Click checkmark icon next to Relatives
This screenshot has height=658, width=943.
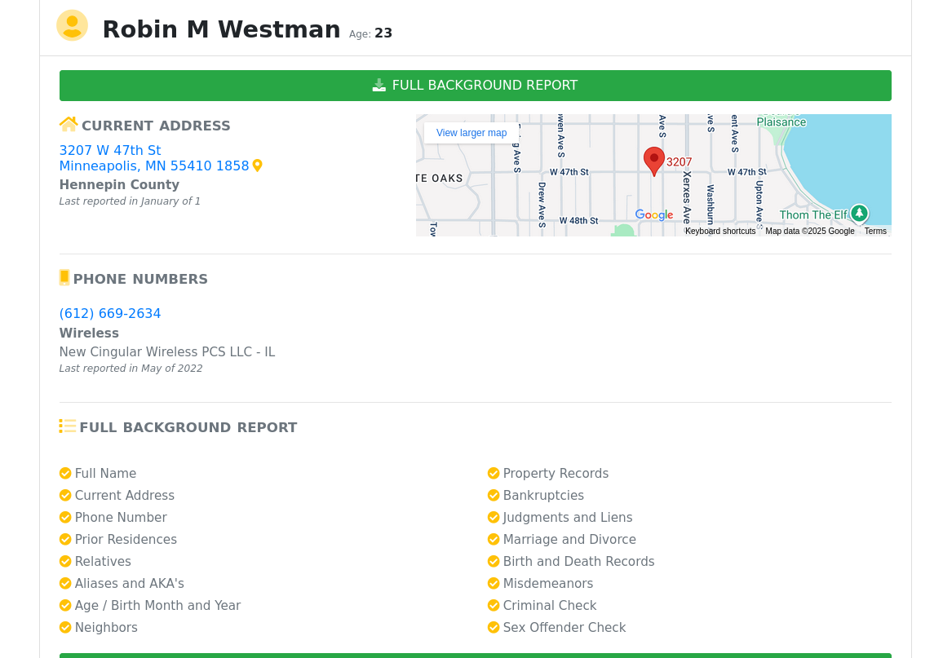click(65, 561)
